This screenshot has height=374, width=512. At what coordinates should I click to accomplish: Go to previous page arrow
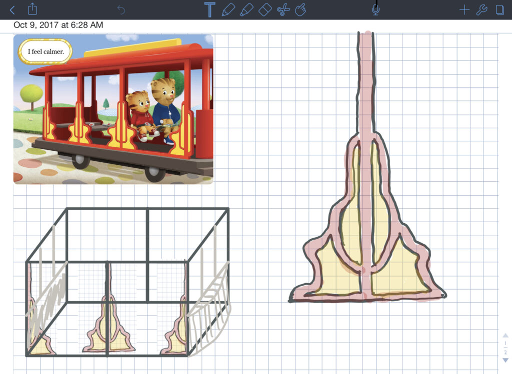pos(505,336)
